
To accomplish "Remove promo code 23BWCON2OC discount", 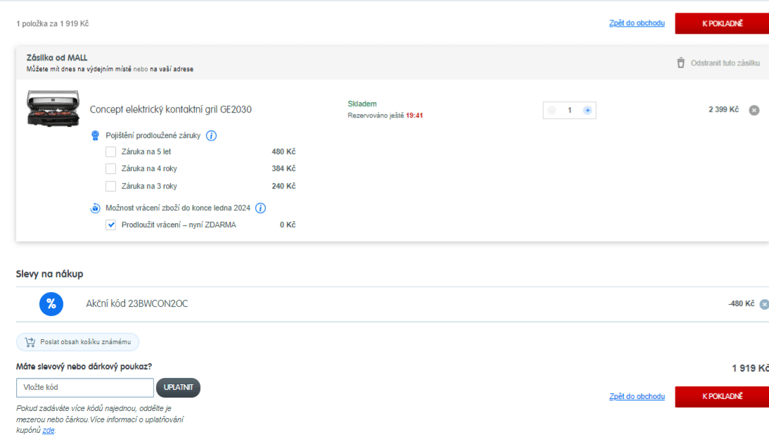I will pos(764,305).
